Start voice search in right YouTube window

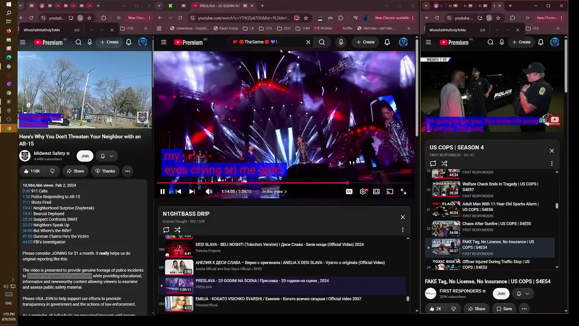click(502, 42)
